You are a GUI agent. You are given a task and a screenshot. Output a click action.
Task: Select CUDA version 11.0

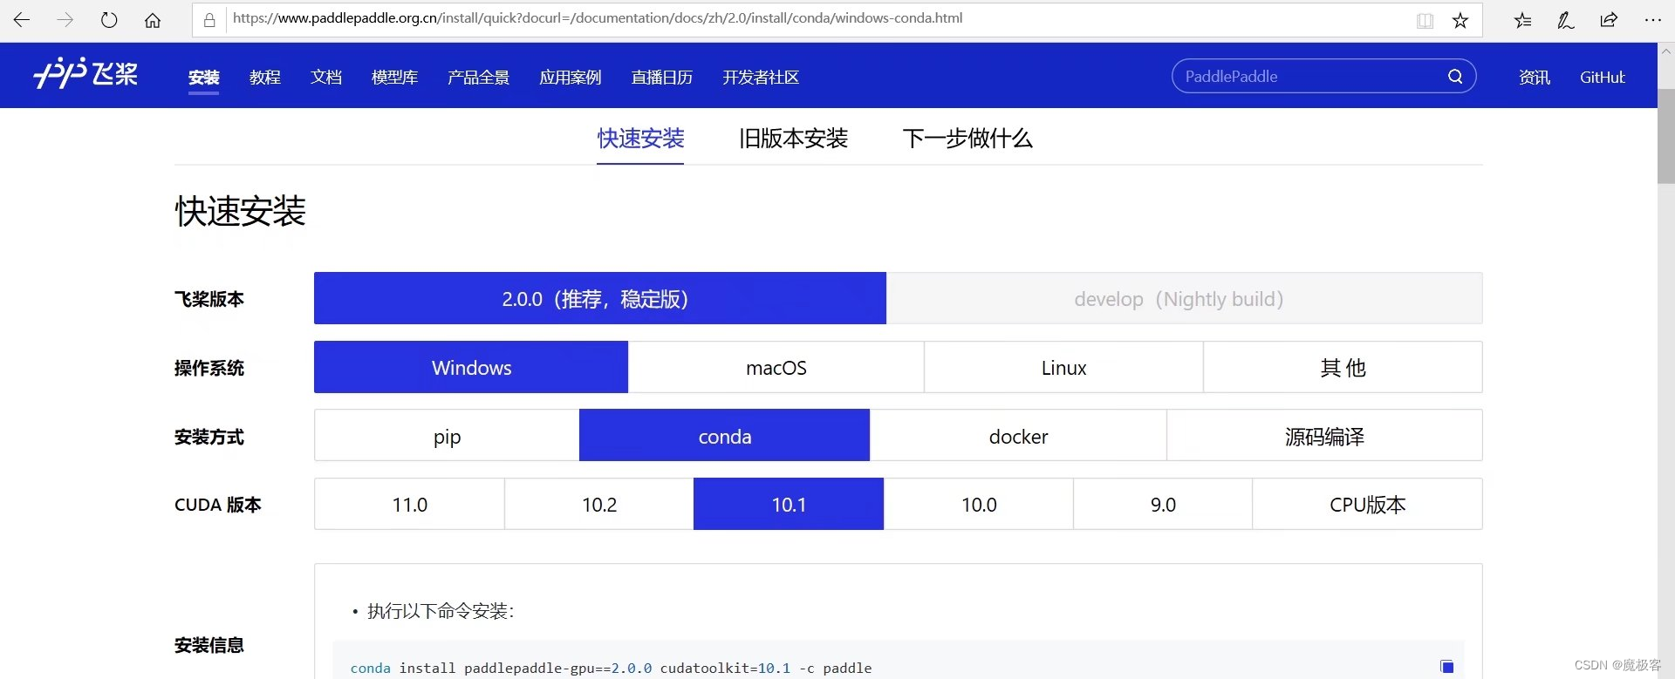(409, 504)
